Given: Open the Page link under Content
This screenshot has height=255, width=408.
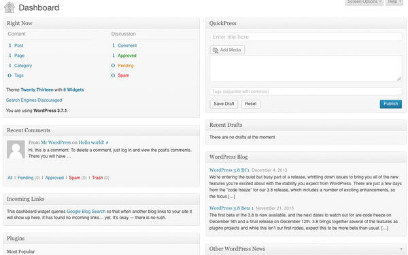Looking at the screenshot, I should [x=19, y=56].
